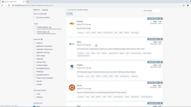Click '1.7K' stars count on busybox
Viewport: 191px width, 107px height.
160,22
